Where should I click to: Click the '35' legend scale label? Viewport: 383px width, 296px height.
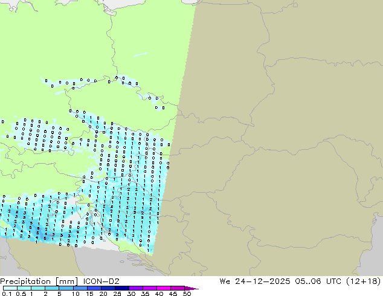click(145, 294)
